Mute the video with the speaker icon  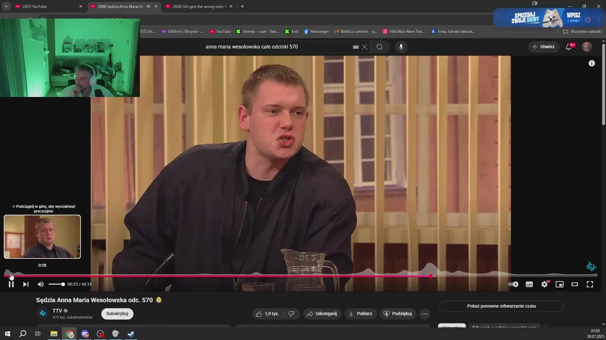point(41,284)
